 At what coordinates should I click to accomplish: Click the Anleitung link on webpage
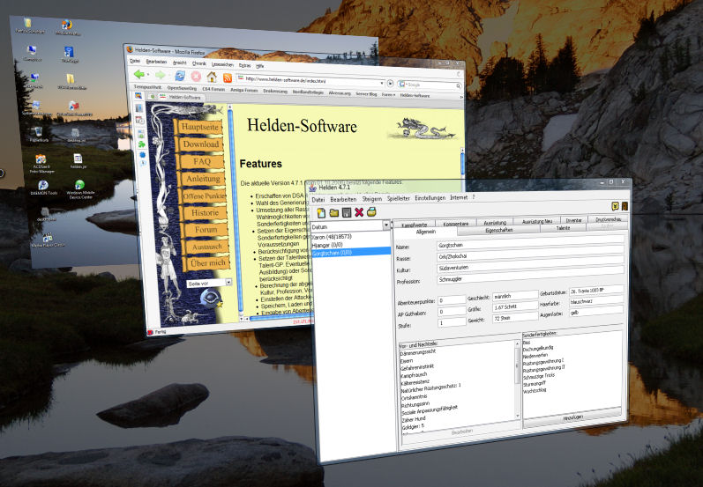tap(203, 179)
